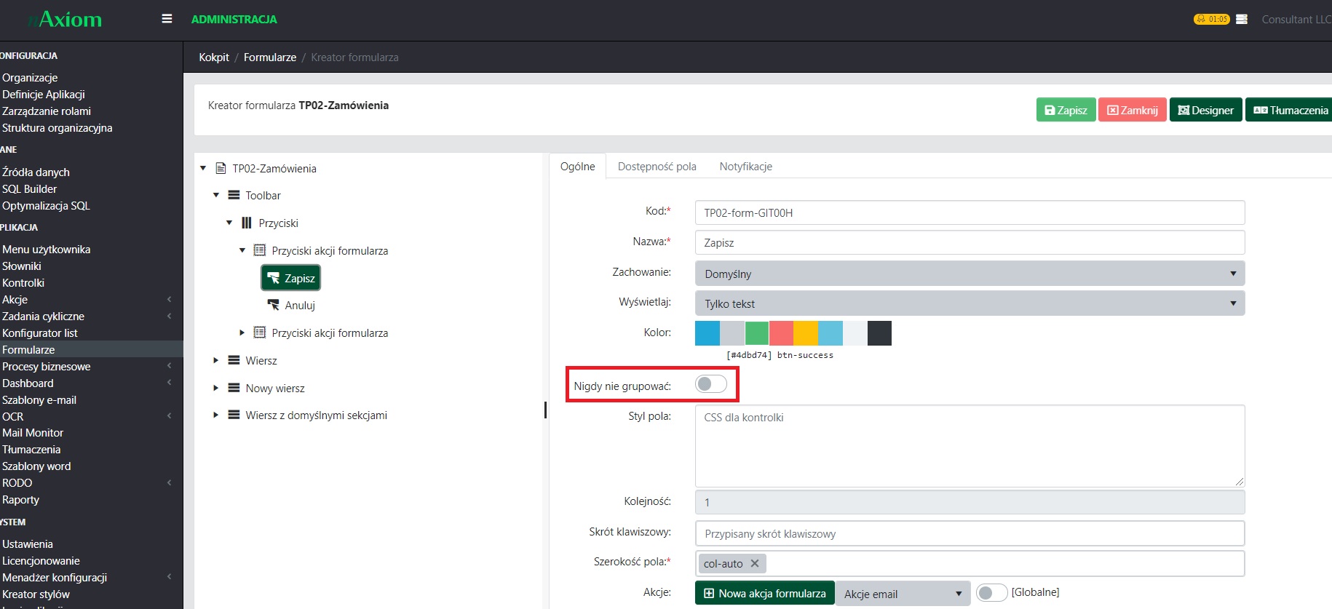The height and width of the screenshot is (609, 1332).
Task: Switch to the Notyfikacje tab
Action: tap(746, 166)
